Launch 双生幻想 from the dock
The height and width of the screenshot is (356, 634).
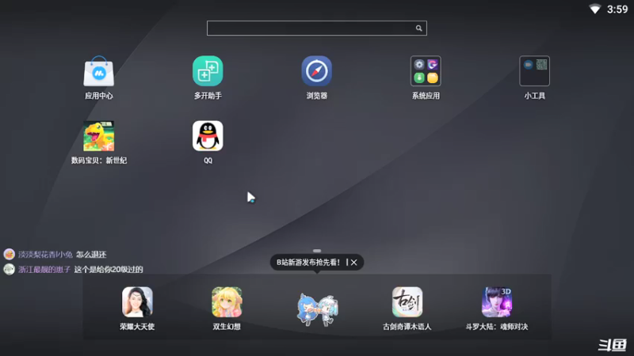(x=227, y=302)
